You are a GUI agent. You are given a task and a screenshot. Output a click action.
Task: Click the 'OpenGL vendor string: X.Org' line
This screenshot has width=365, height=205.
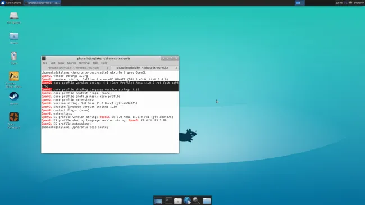coord(65,76)
